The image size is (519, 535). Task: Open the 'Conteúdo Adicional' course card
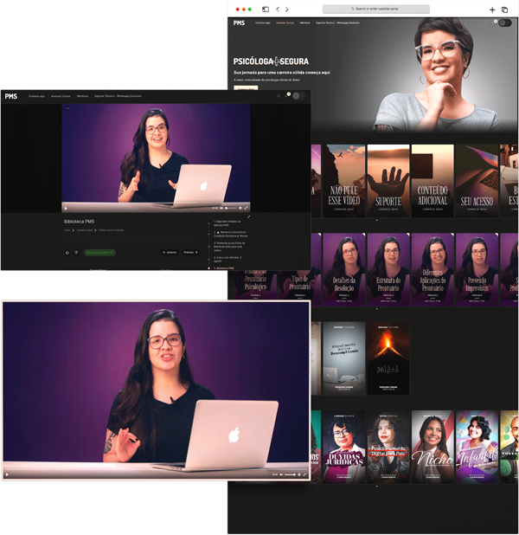(432, 181)
